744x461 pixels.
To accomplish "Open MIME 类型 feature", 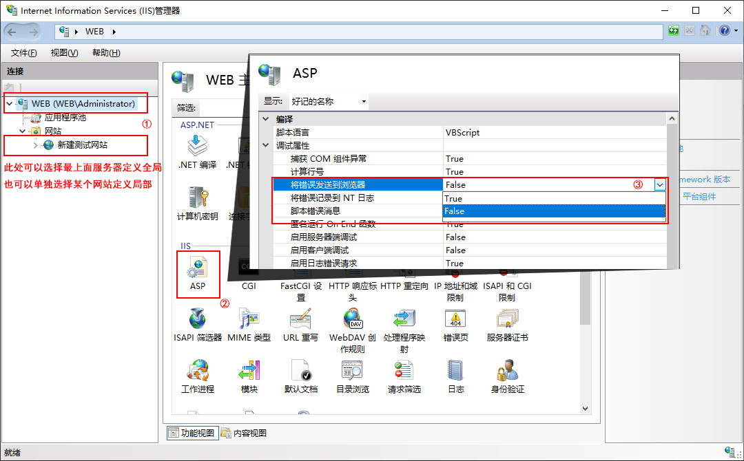I will tap(249, 325).
